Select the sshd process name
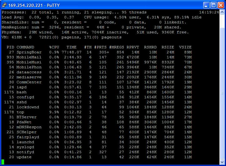This screenshot has height=166, width=226. tap(22, 102)
